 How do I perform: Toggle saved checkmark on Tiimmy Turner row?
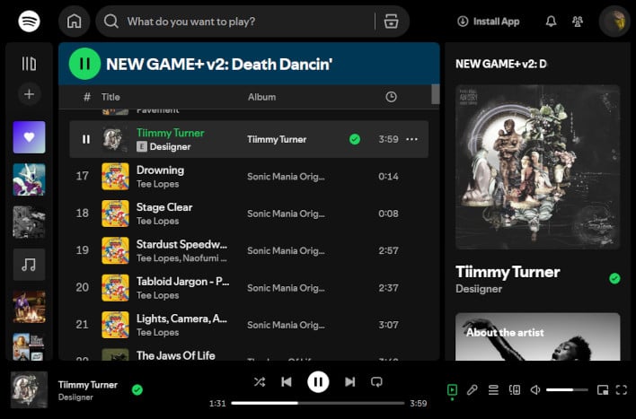point(355,139)
